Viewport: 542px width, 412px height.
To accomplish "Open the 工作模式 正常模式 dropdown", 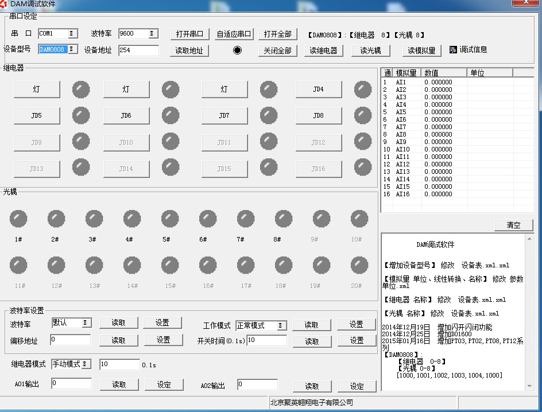I will pos(281,325).
